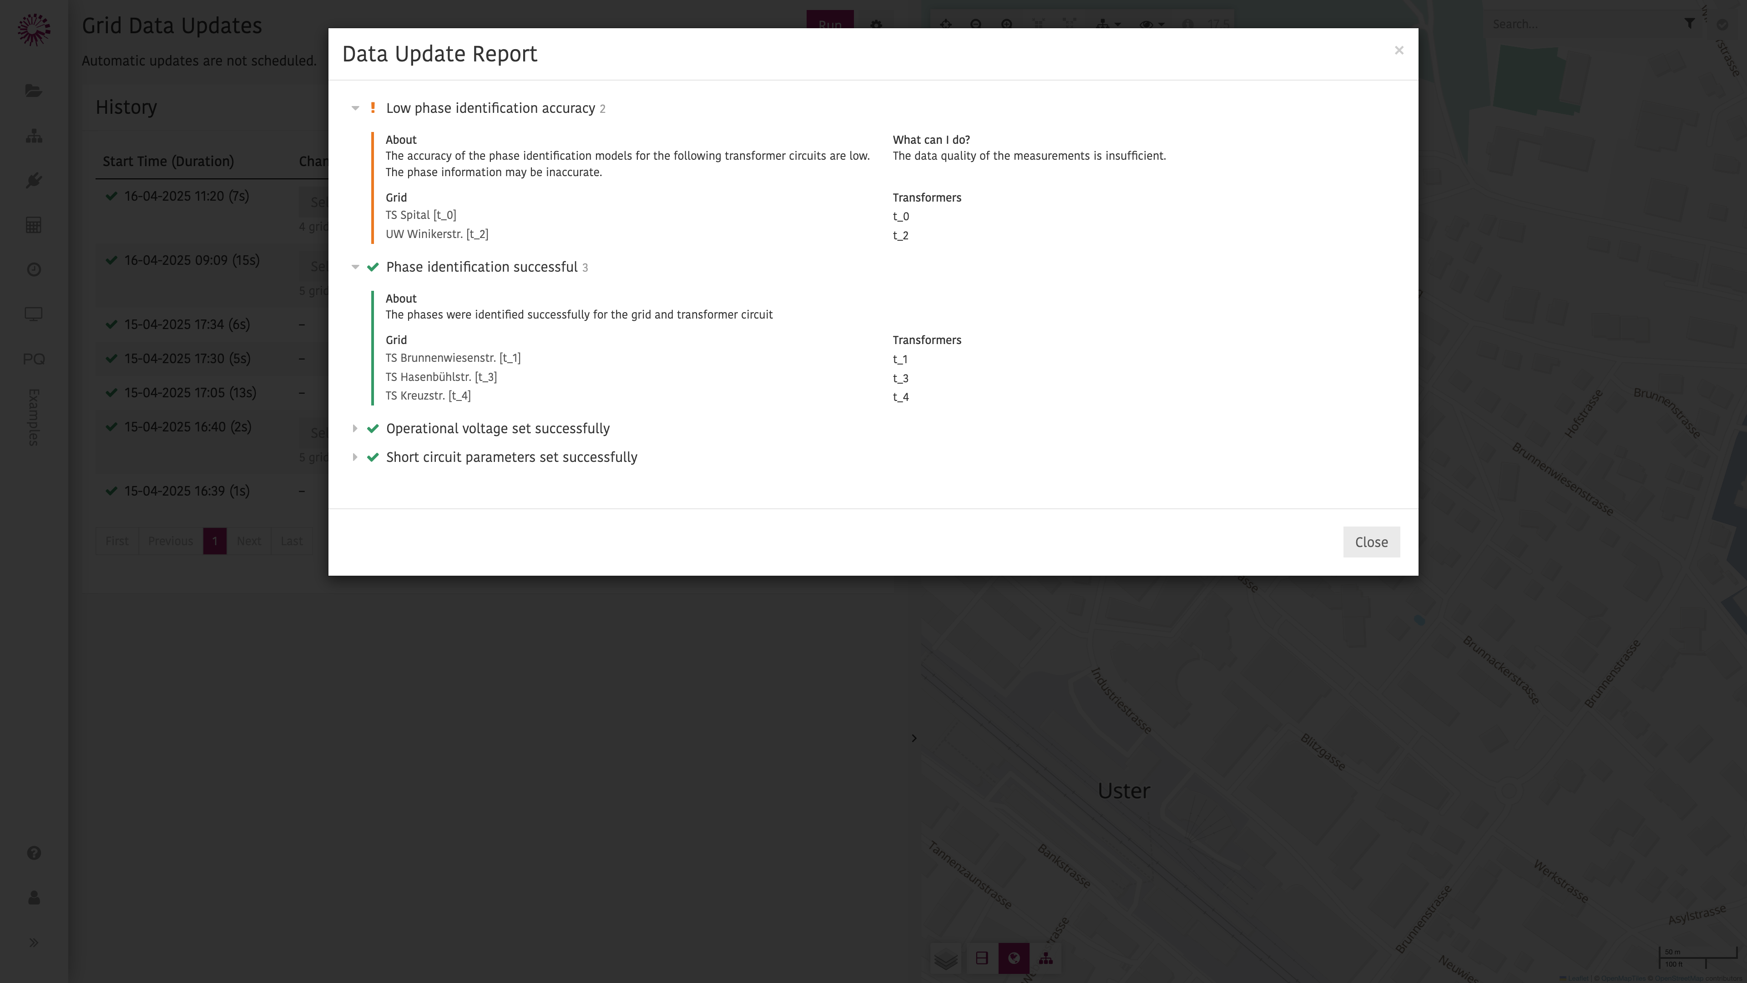Expand the sidebar with double chevron

tap(33, 942)
